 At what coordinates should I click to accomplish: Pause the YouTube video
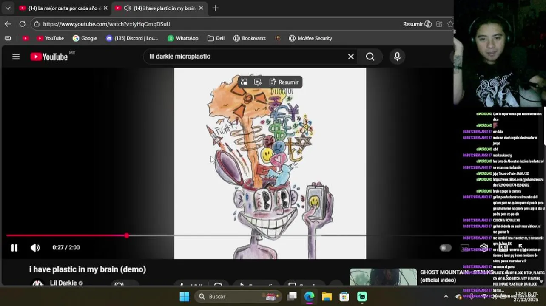(14, 248)
